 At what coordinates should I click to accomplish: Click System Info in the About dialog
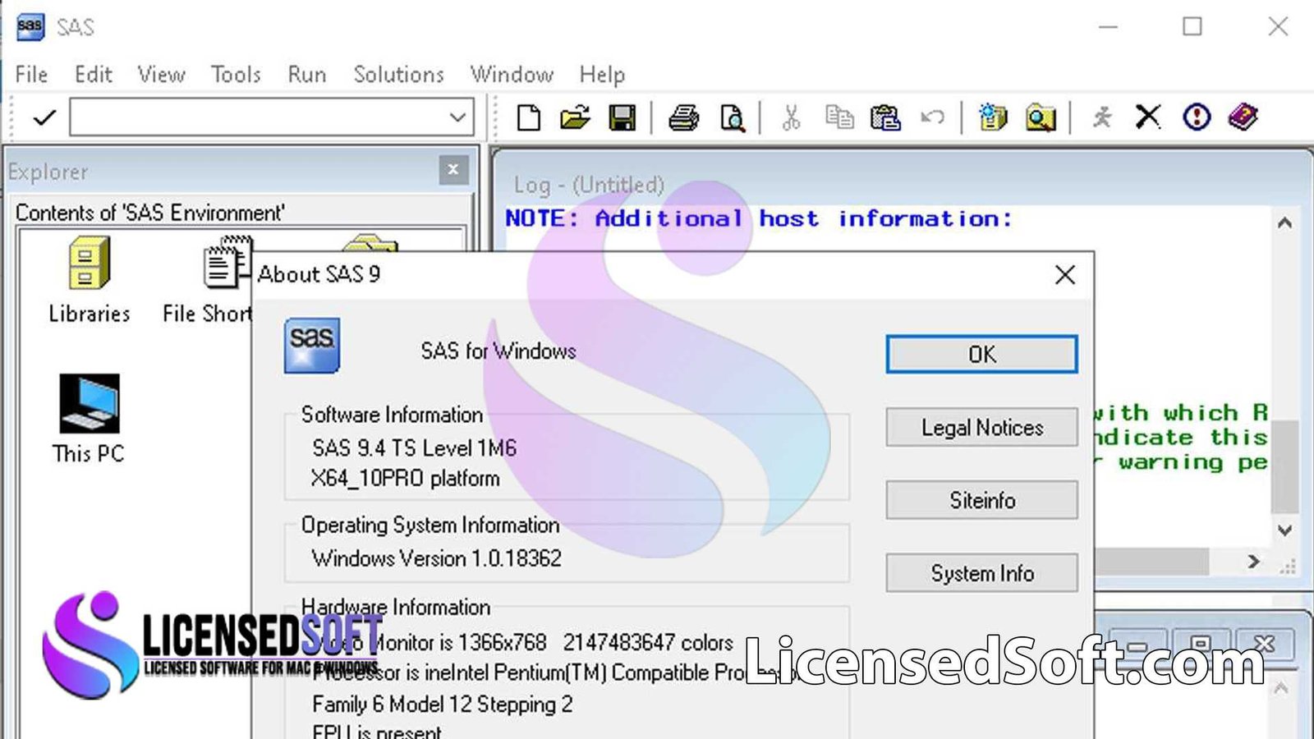click(981, 572)
